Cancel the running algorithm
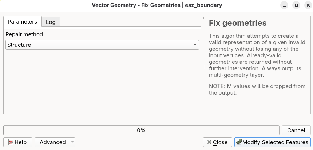Image resolution: width=313 pixels, height=150 pixels. pyautogui.click(x=296, y=130)
